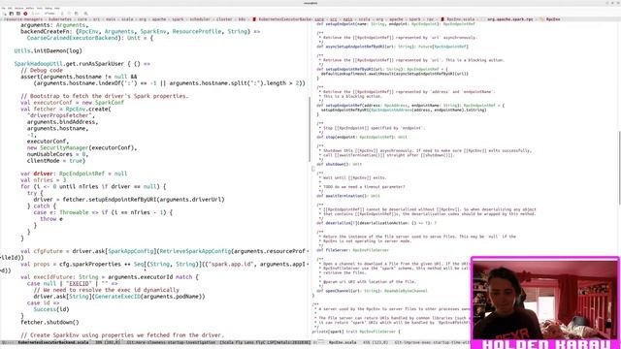Click 'var driver: RpcEndpointRef = null' line
Viewport: 621px width, 349px height.
click(74, 174)
